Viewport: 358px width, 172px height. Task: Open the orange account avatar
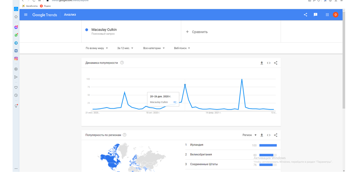click(x=336, y=15)
